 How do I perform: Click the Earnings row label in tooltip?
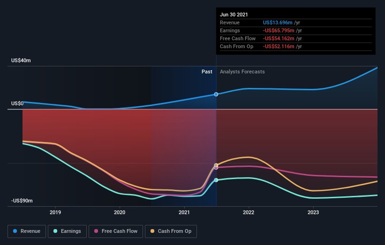click(230, 30)
